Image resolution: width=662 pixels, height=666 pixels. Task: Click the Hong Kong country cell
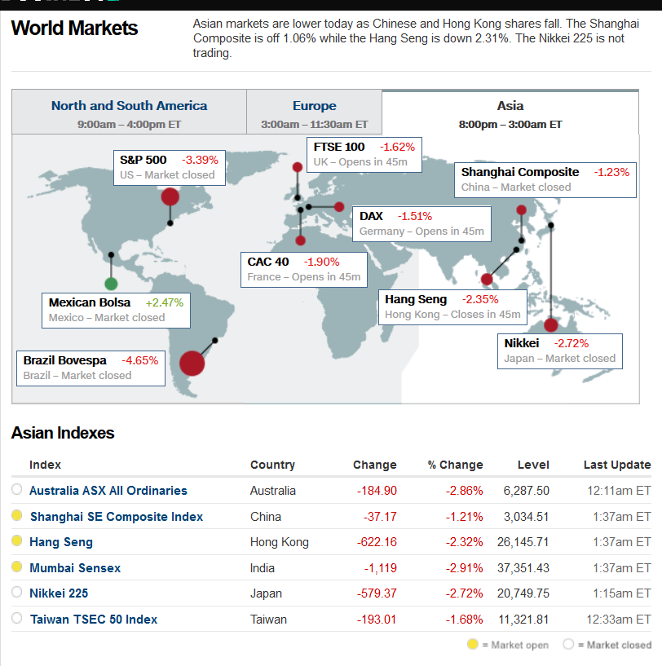tap(279, 542)
